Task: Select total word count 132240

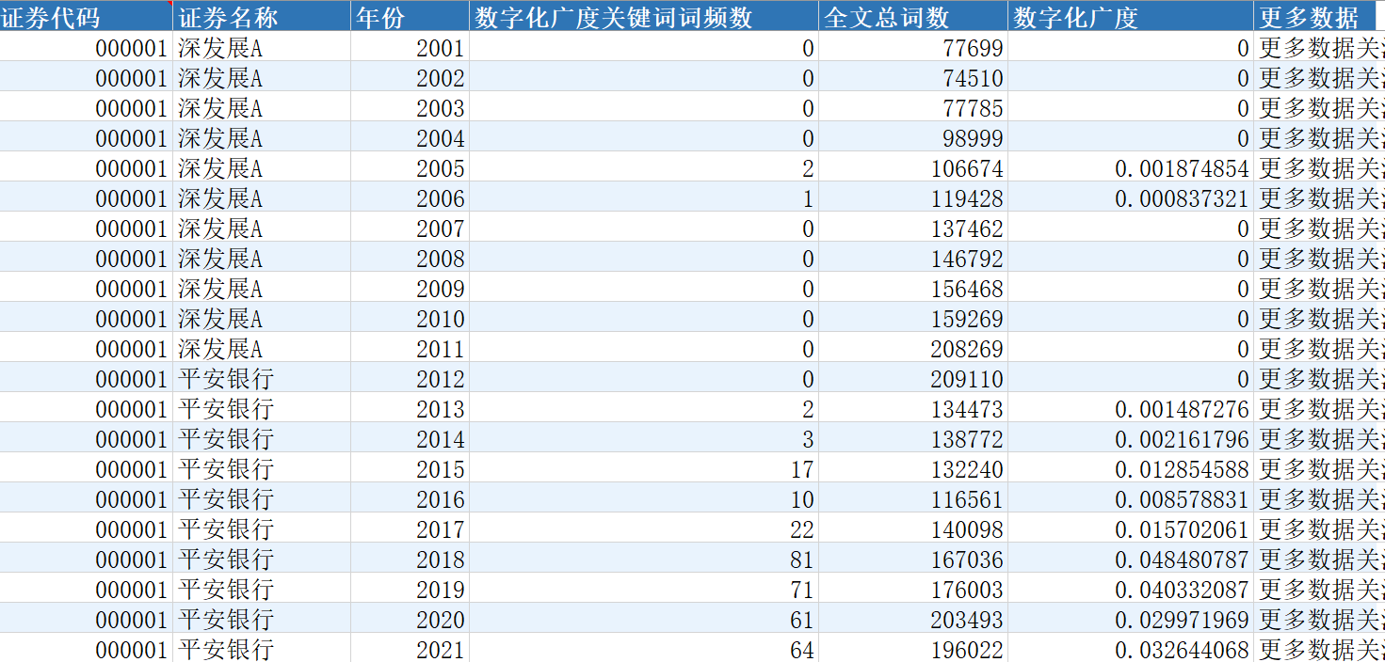Action: pos(913,469)
